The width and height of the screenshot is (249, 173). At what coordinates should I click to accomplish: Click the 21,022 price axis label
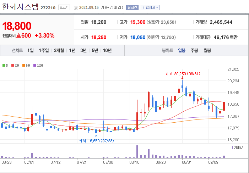click(x=233, y=69)
